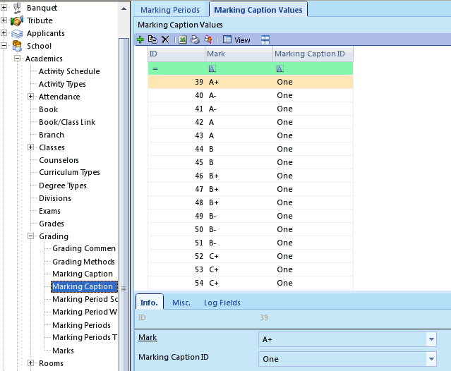Switch to the Marking Periods tab
The height and width of the screenshot is (371, 451).
(x=170, y=10)
